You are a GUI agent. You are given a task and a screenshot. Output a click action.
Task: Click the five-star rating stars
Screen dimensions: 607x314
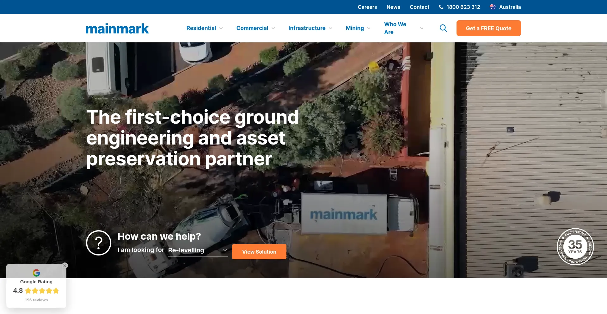[42, 291]
